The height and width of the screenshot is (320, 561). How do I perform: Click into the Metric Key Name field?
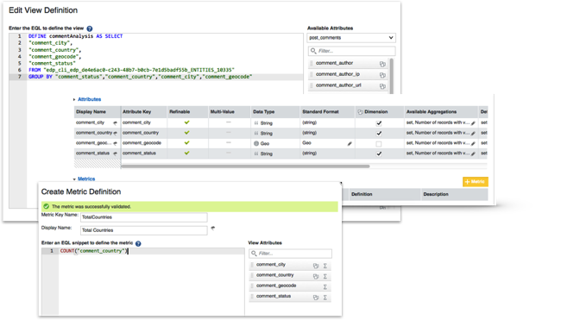(144, 217)
